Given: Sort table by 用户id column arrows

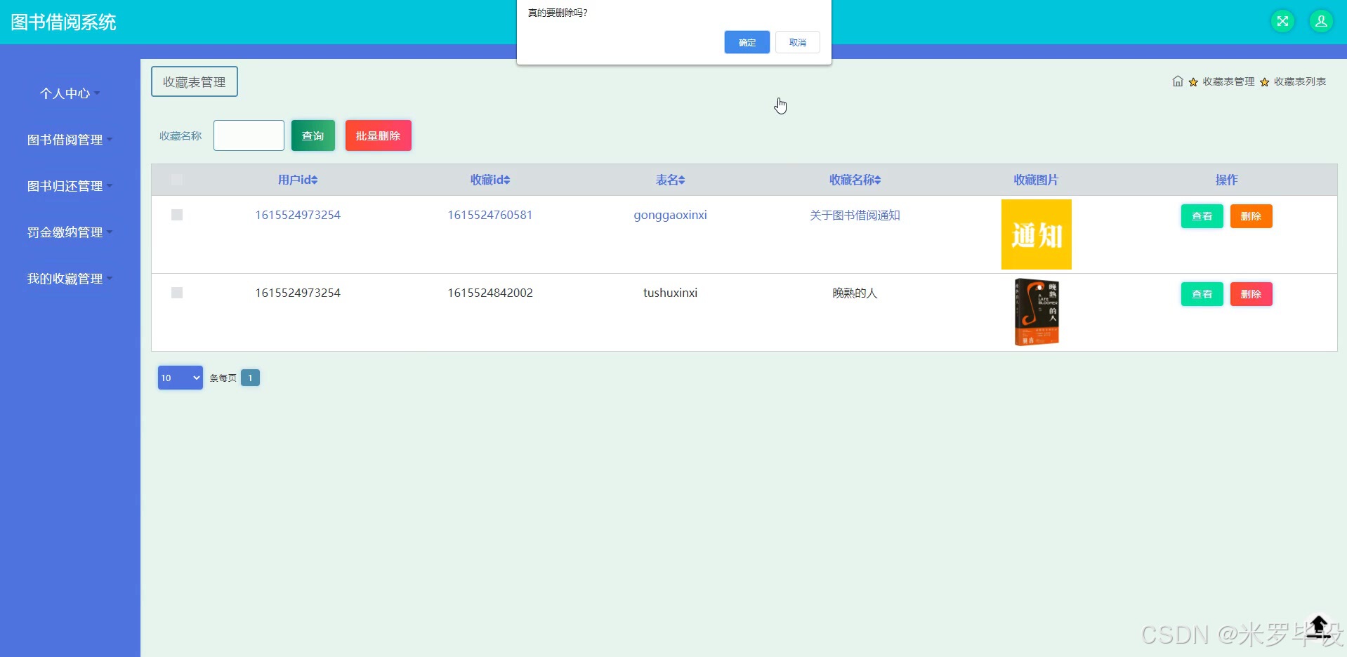Looking at the screenshot, I should 315,180.
